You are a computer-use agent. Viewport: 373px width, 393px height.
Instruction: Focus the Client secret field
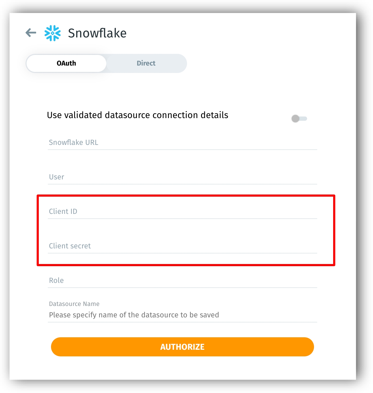[182, 246]
